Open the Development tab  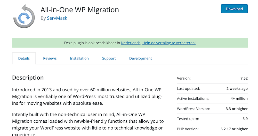(141, 58)
